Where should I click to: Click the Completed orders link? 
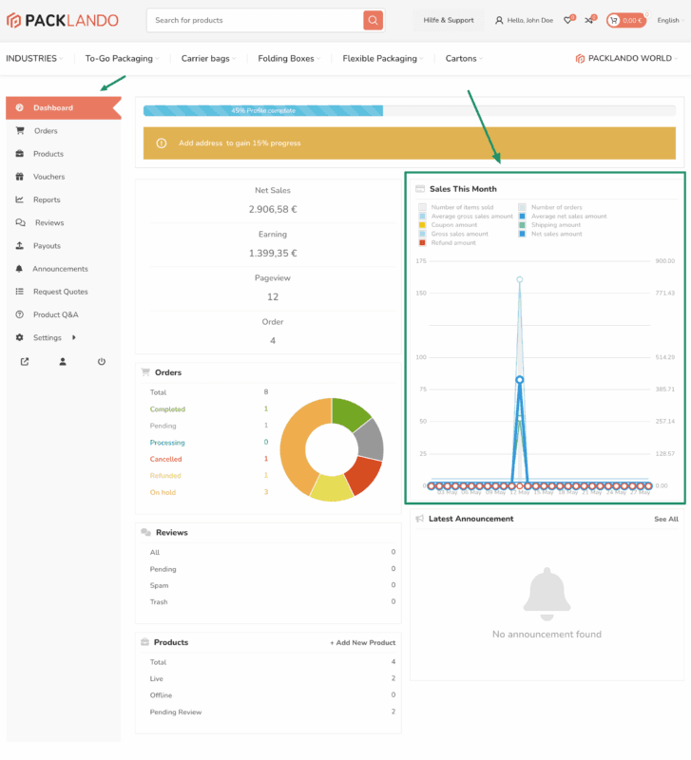[167, 409]
